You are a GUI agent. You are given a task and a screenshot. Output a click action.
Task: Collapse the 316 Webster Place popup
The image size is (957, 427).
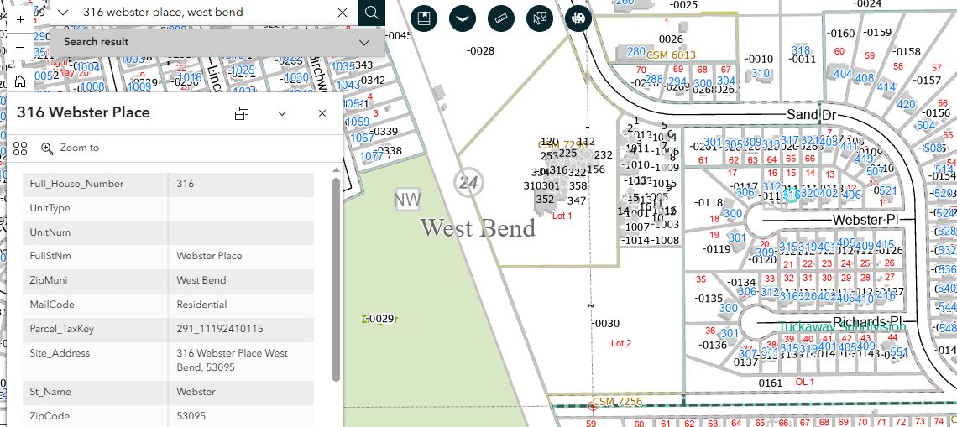pos(282,113)
